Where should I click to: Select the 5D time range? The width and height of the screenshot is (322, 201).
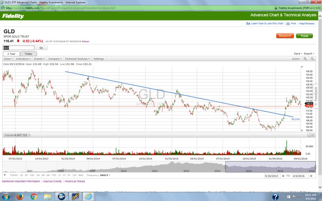[x=26, y=175]
